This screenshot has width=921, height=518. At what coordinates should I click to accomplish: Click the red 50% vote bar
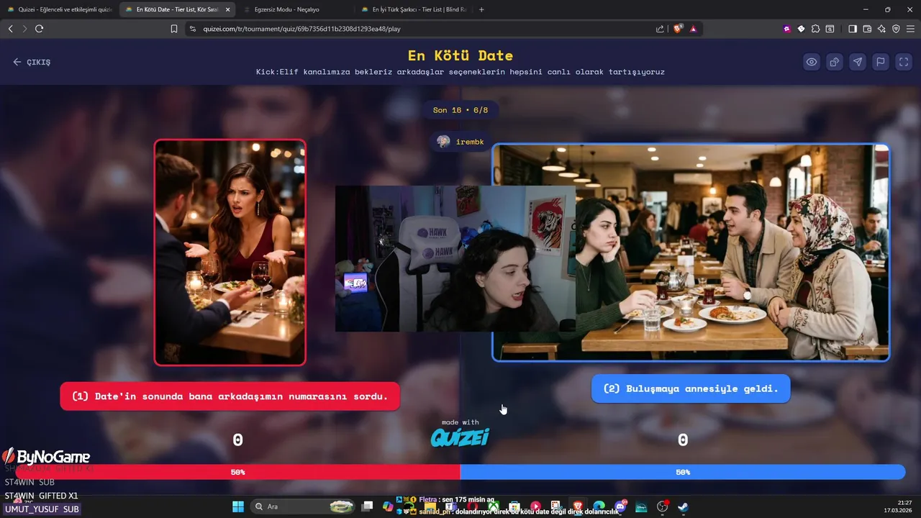(237, 472)
